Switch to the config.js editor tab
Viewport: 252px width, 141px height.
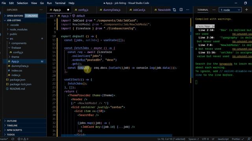tap(83, 10)
